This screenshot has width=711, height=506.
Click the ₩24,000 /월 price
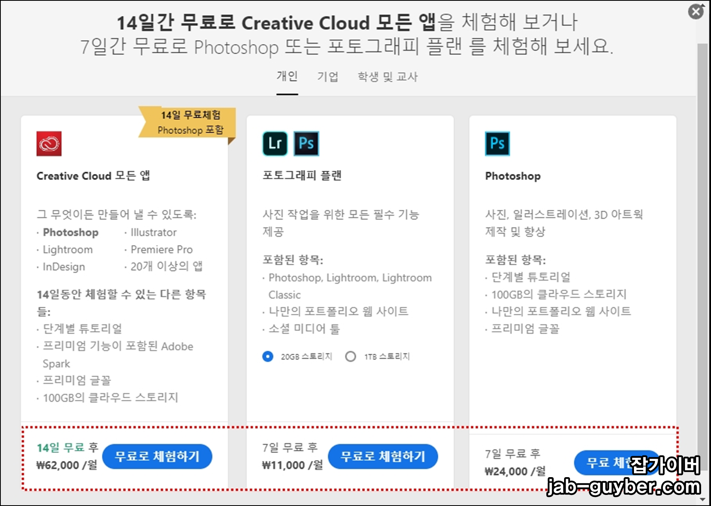coord(515,471)
